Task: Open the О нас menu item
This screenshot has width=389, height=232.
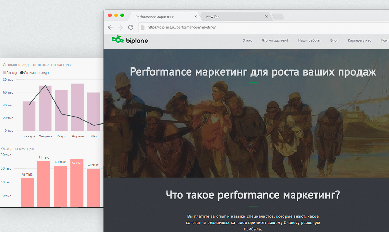Action: pyautogui.click(x=247, y=40)
